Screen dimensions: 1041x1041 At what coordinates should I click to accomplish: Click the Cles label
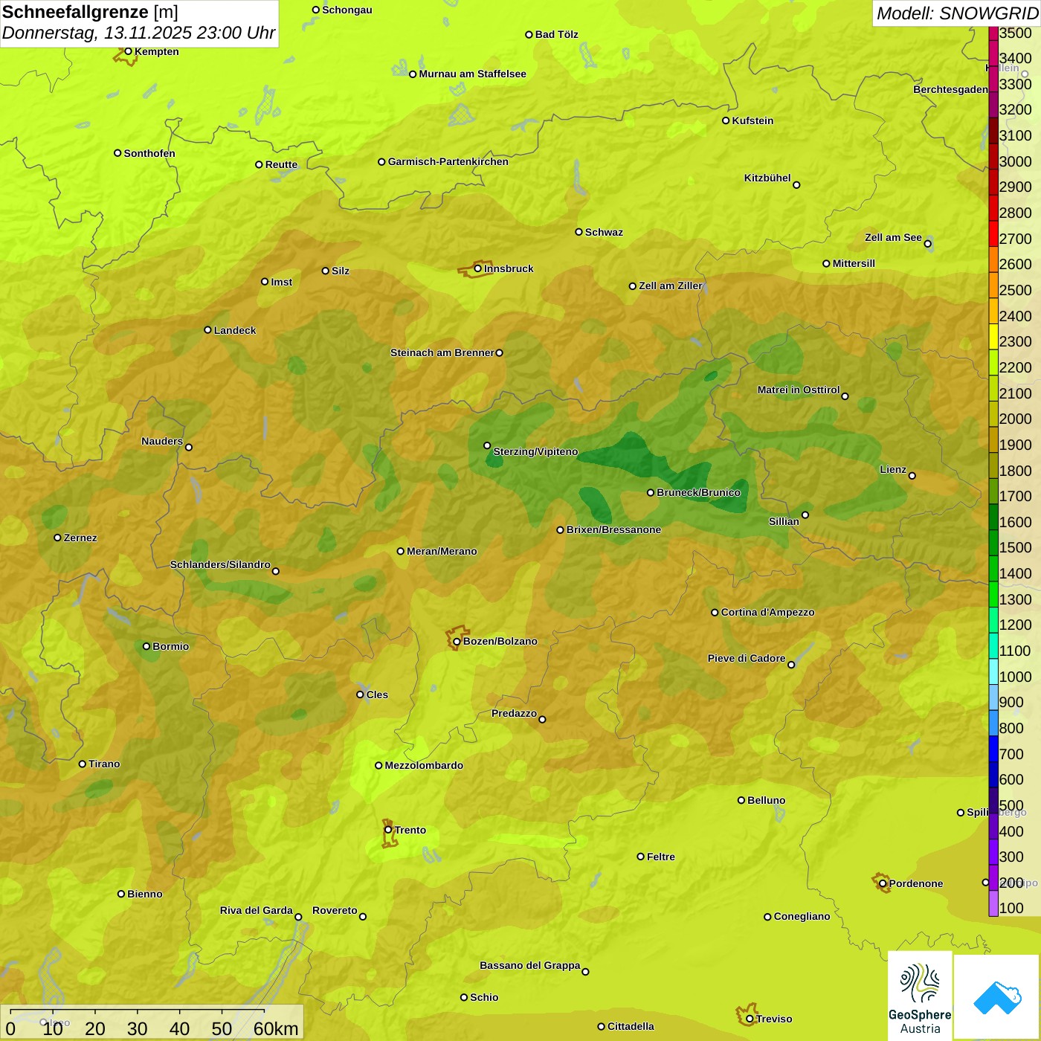(x=377, y=694)
